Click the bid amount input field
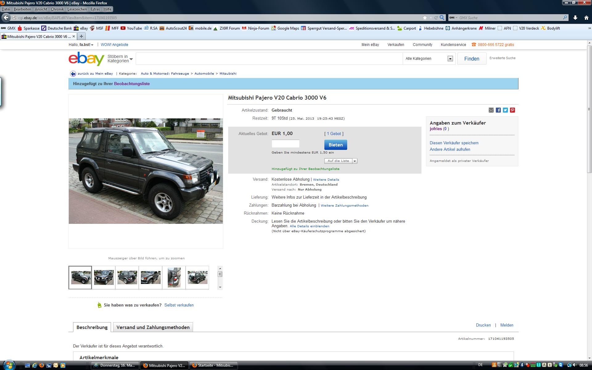592x370 pixels. pyautogui.click(x=285, y=144)
